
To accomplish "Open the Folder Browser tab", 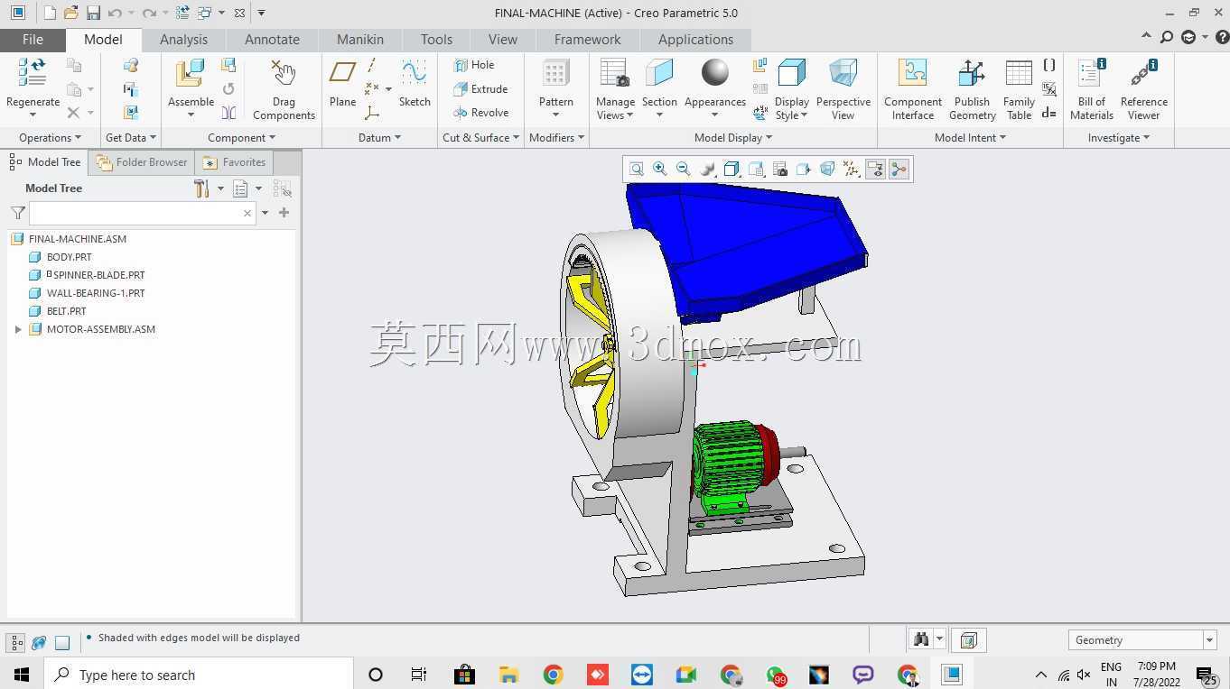I will 142,162.
